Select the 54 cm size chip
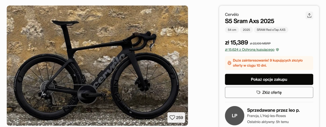Viewport: 326px width, 127px height. tap(232, 30)
